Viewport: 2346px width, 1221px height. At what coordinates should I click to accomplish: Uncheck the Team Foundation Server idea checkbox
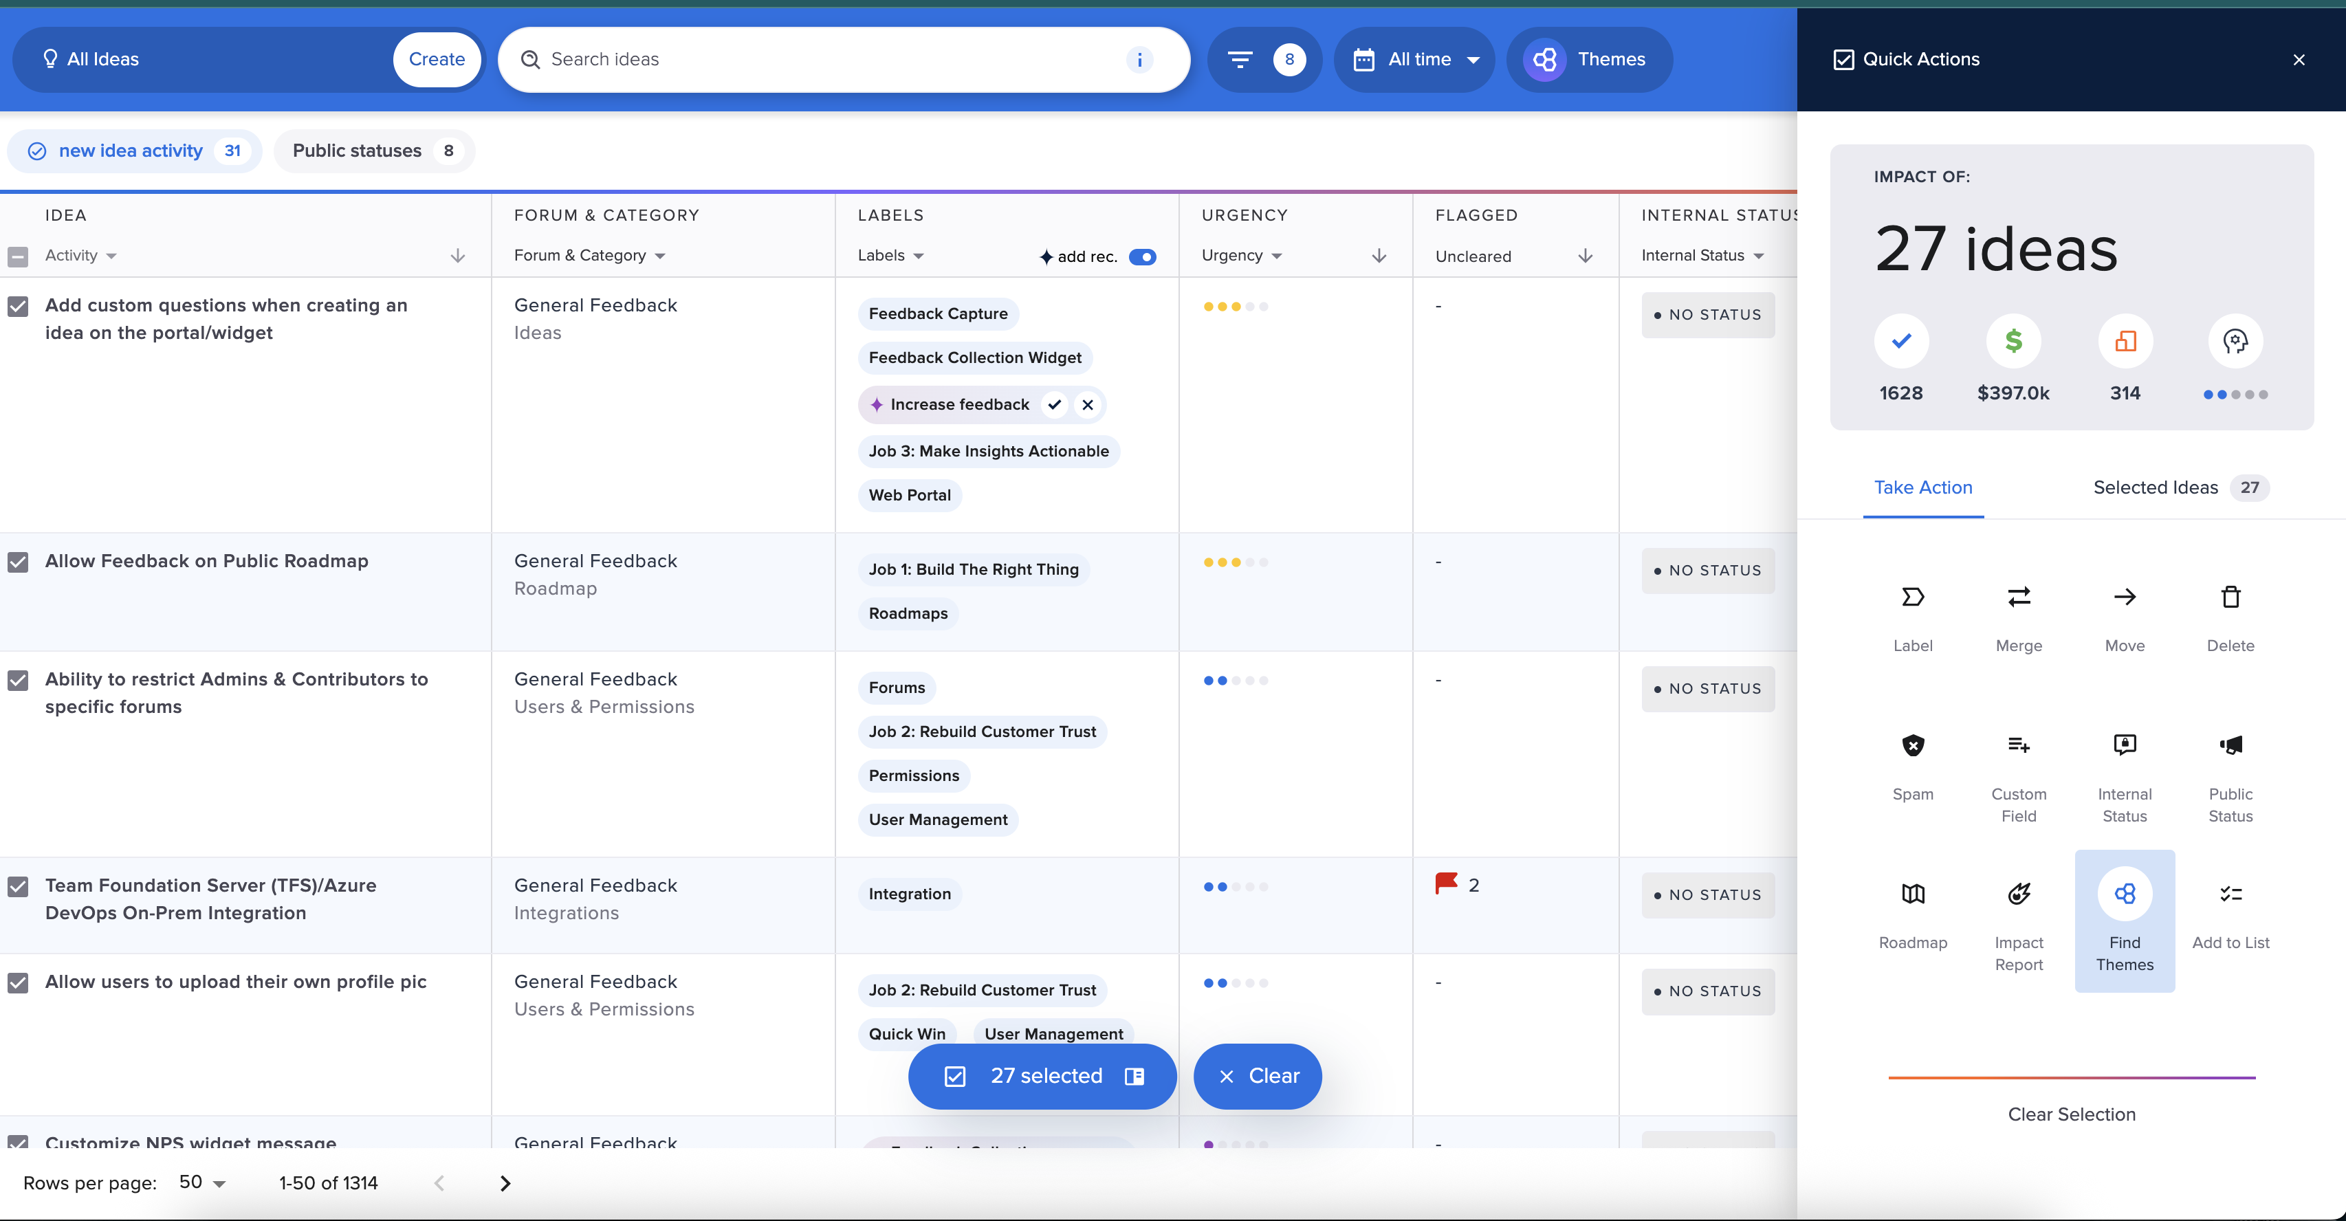[x=18, y=886]
